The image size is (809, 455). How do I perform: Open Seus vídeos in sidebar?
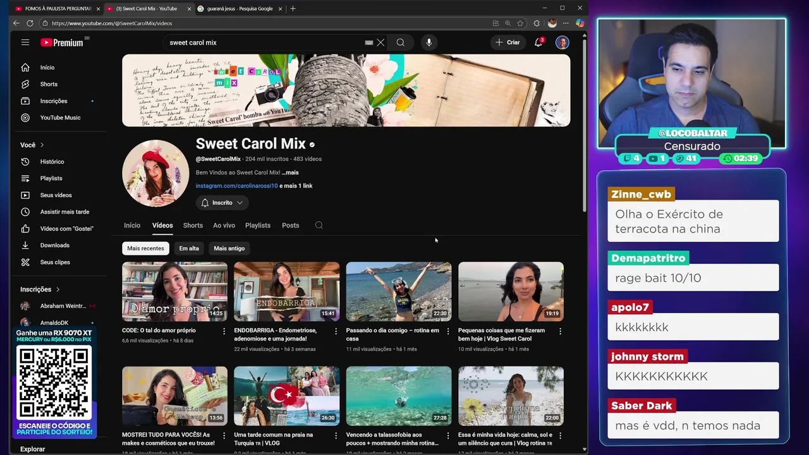[57, 195]
